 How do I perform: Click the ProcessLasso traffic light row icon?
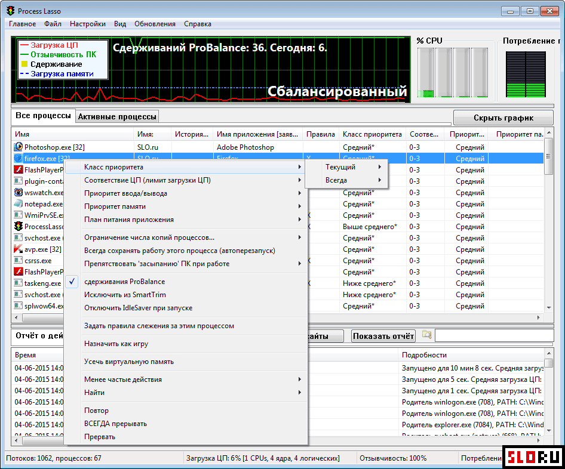[18, 226]
